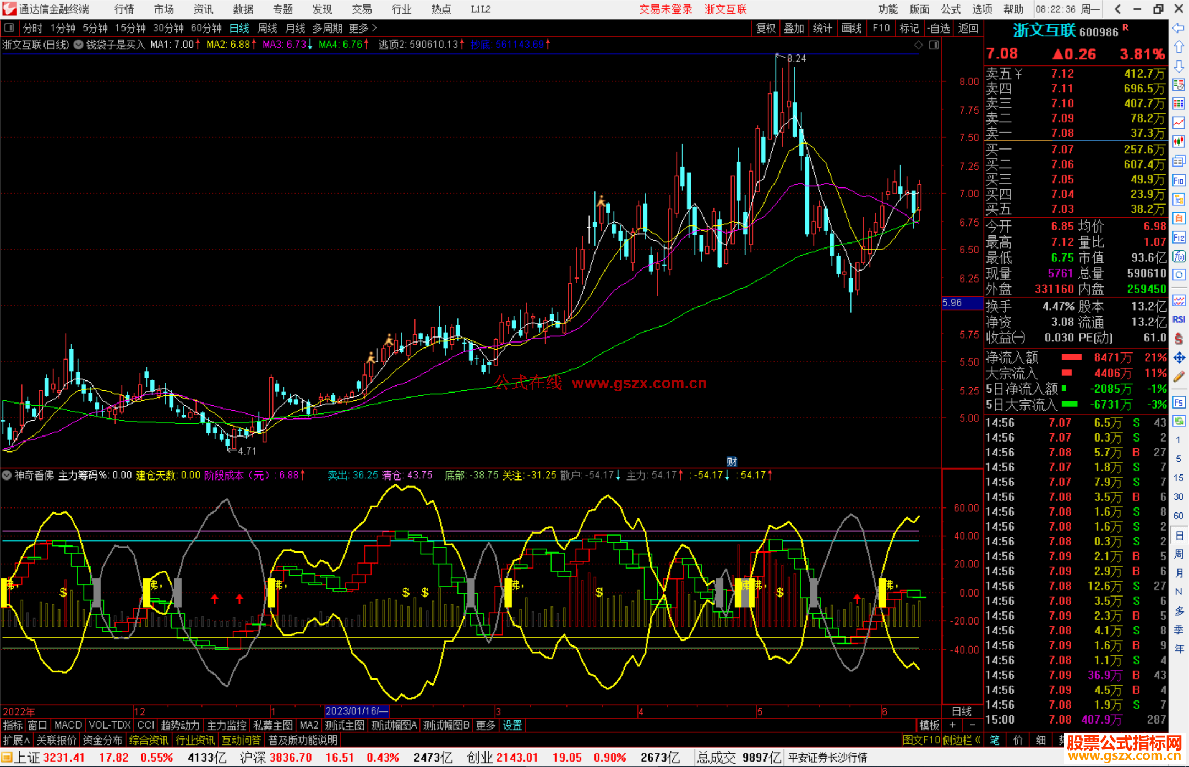The image size is (1189, 767).
Task: Select the 周 weekly period in sidebar
Action: pyautogui.click(x=1179, y=554)
